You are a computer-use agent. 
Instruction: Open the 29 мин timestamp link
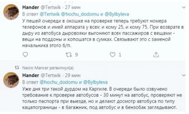click(x=73, y=75)
